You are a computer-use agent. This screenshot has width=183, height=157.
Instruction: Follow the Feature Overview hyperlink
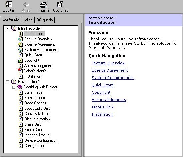point(108,63)
